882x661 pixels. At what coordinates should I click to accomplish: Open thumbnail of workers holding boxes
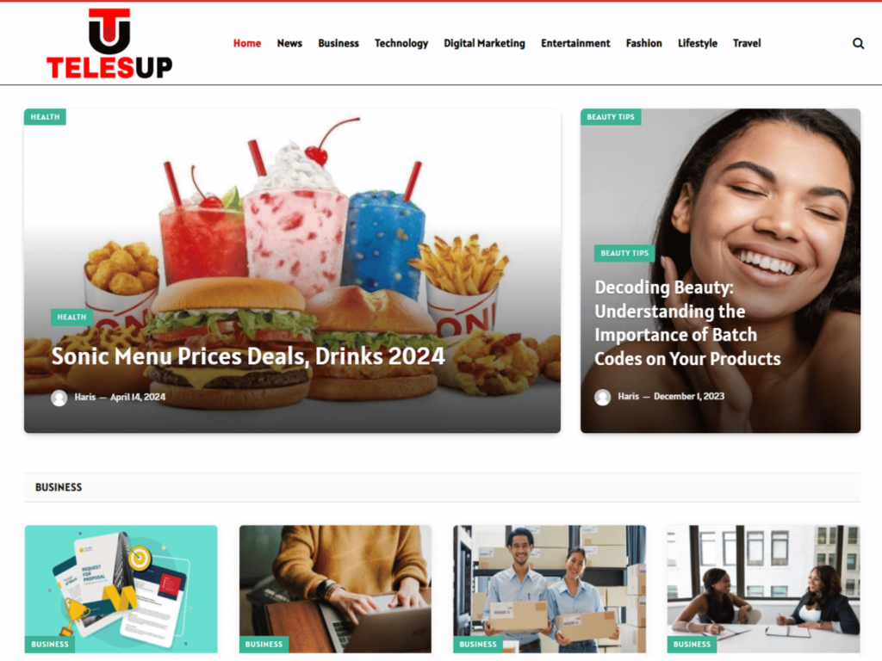pyautogui.click(x=550, y=589)
